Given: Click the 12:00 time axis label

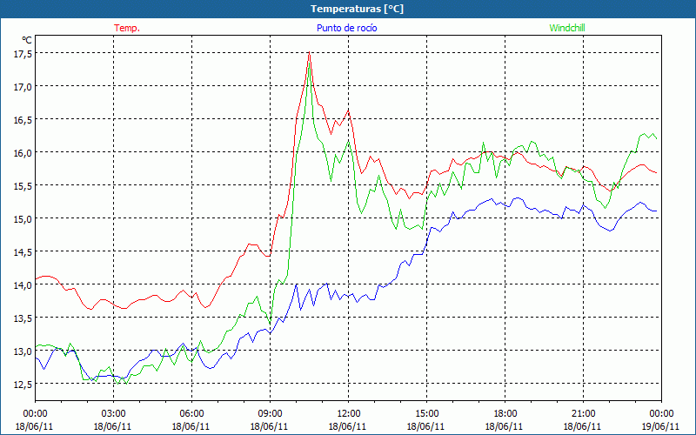Looking at the screenshot, I should click(348, 414).
